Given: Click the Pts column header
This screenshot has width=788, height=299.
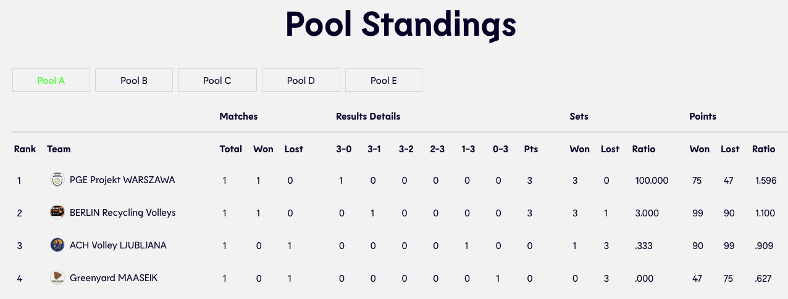Looking at the screenshot, I should click(531, 149).
